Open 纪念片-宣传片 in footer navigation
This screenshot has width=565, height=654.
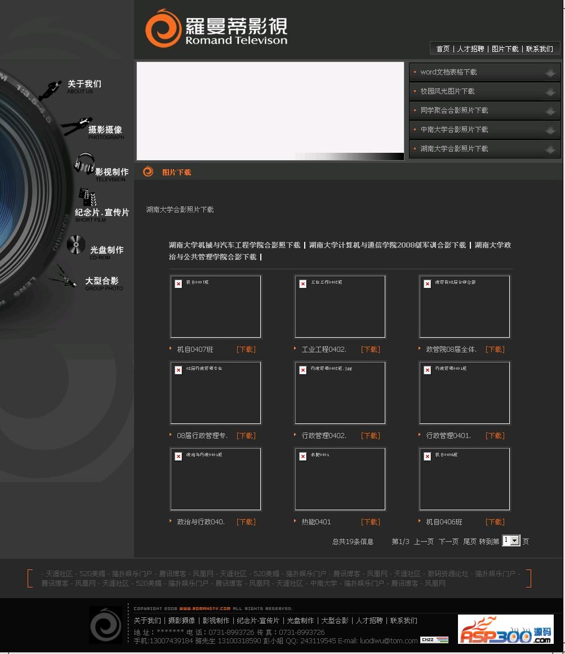click(x=258, y=621)
